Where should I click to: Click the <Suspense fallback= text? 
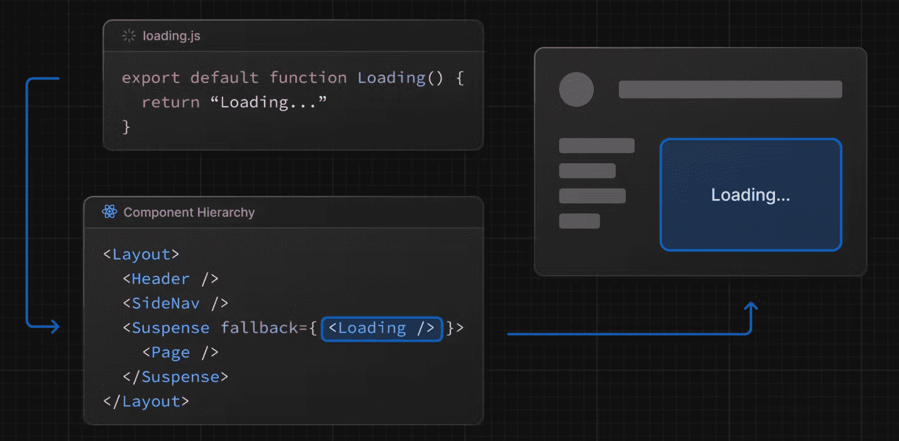(219, 328)
